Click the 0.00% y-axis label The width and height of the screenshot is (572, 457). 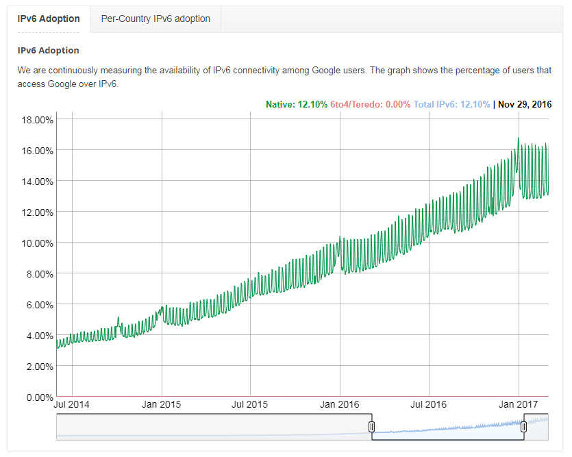pos(37,397)
